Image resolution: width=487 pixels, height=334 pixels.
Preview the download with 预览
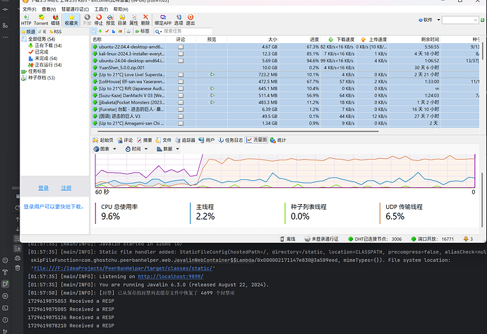pyautogui.click(x=110, y=20)
